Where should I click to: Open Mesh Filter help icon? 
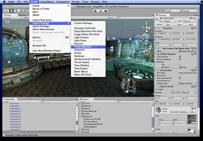(193, 48)
